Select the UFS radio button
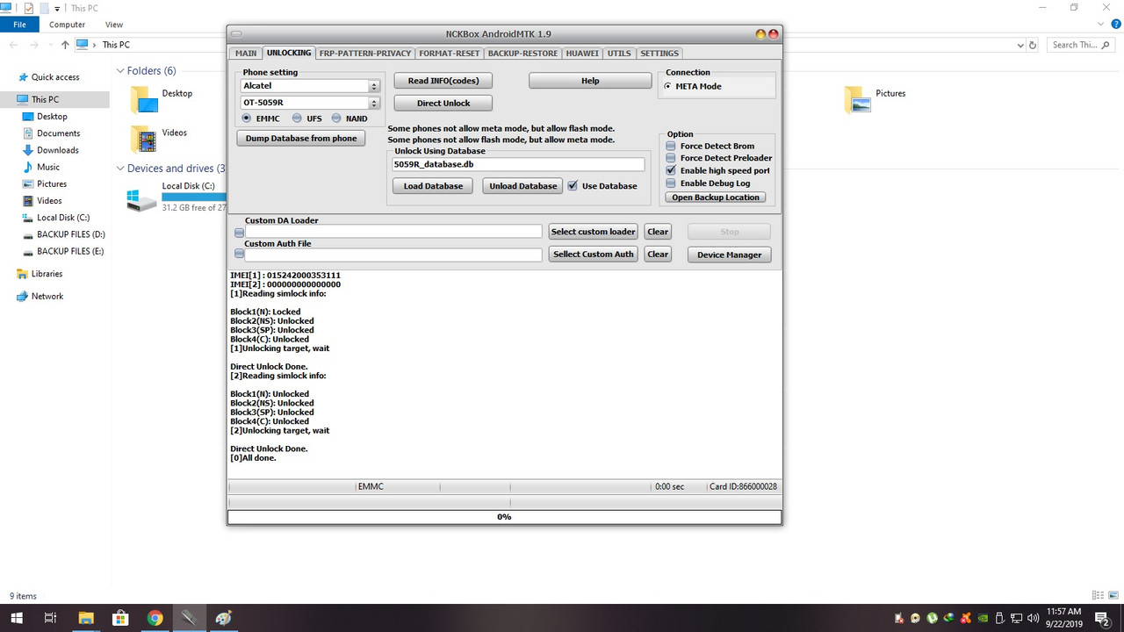1124x632 pixels. click(x=297, y=118)
